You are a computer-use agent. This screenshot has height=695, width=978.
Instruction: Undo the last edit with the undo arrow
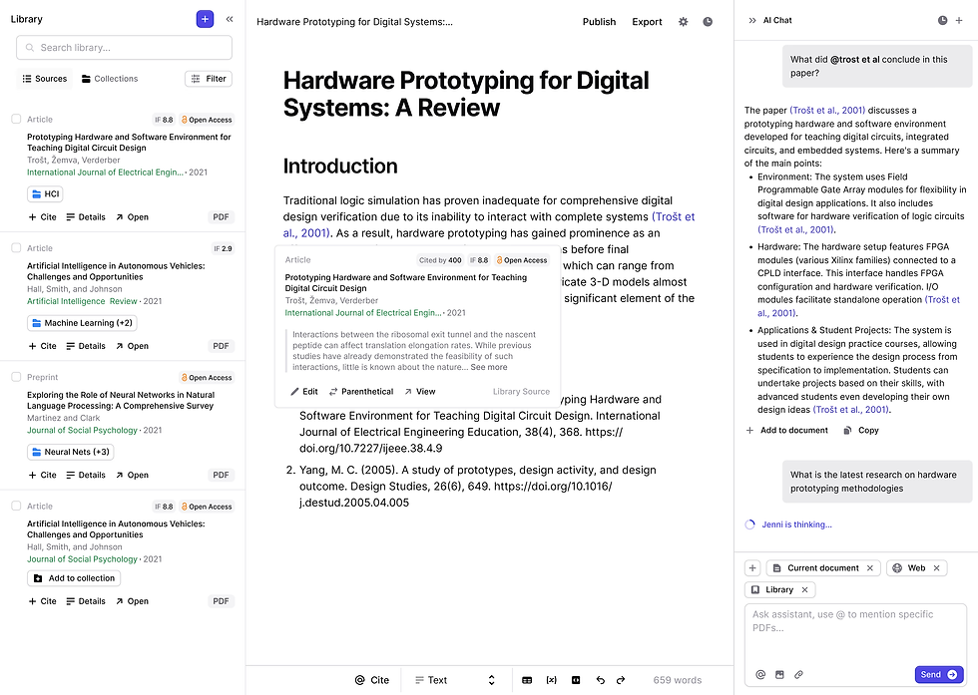600,679
